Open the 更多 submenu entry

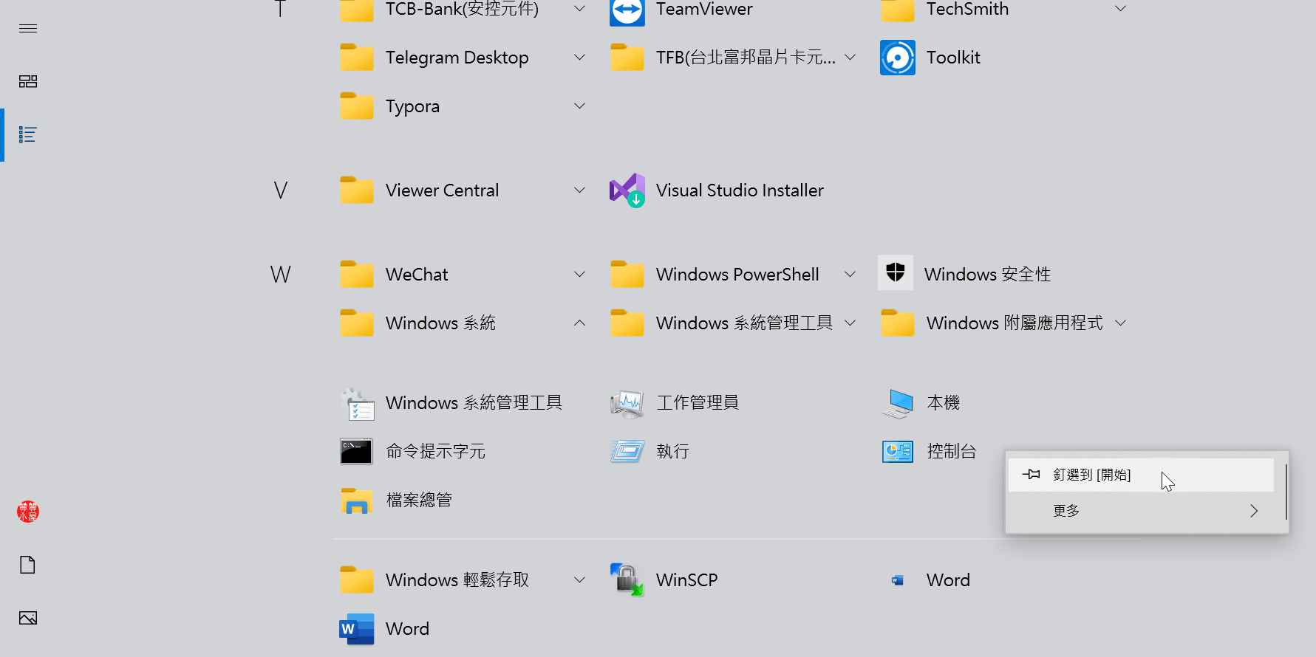point(1141,511)
